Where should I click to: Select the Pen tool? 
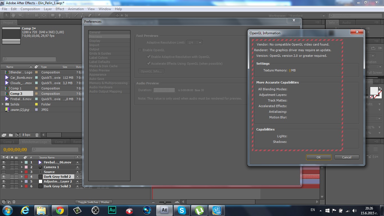[x=60, y=15]
